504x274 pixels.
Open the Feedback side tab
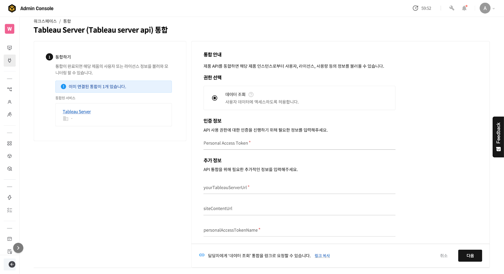pyautogui.click(x=498, y=137)
